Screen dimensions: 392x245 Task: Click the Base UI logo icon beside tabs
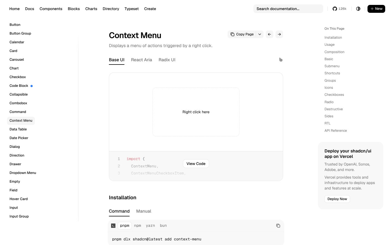click(x=281, y=60)
